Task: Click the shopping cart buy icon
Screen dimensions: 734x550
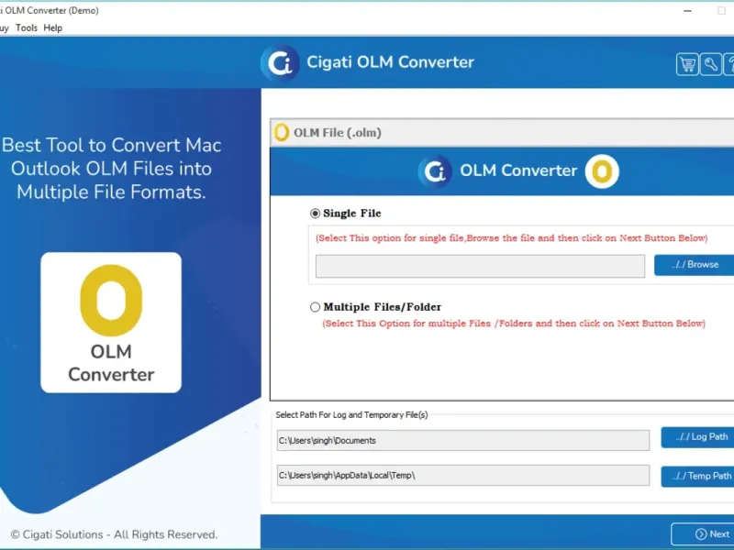Action: click(687, 64)
